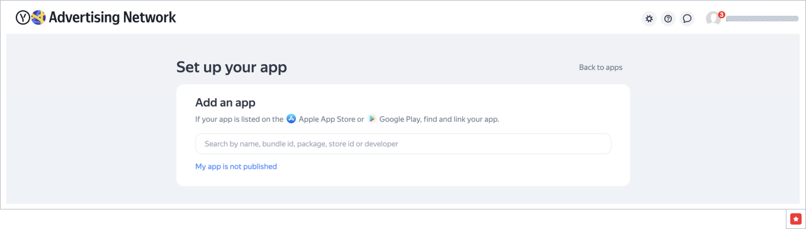Click the red notification badge showing 3
Screen dimensions: 806x229
click(x=722, y=14)
